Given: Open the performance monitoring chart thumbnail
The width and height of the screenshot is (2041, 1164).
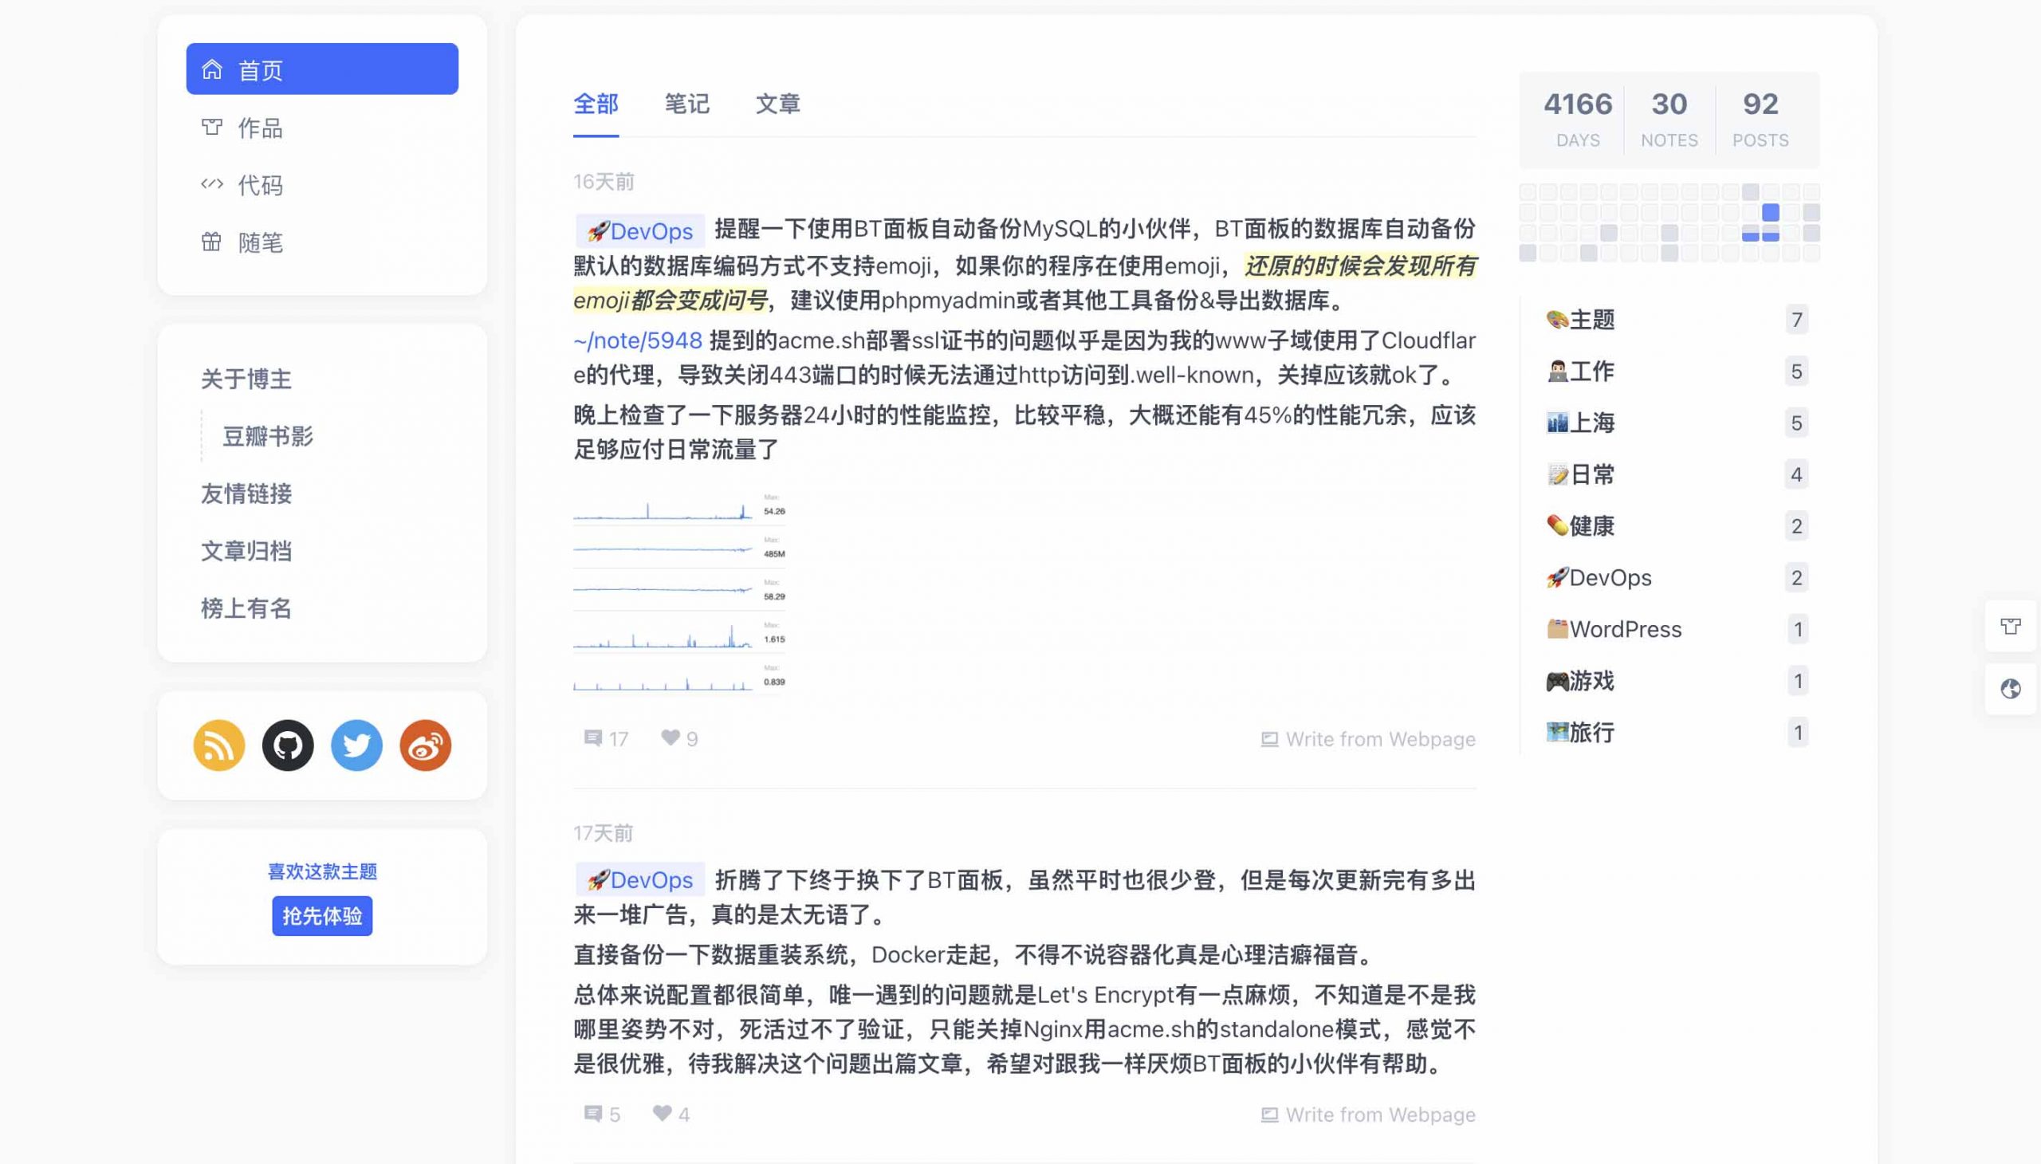Looking at the screenshot, I should [x=679, y=592].
